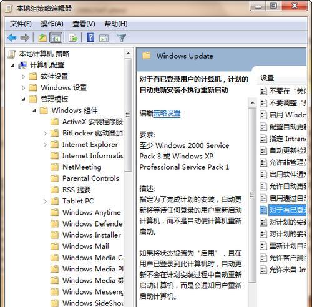Open the 操作(A) menu

[x=52, y=24]
